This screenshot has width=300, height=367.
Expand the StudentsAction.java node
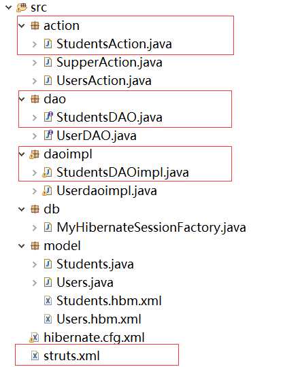pos(35,44)
